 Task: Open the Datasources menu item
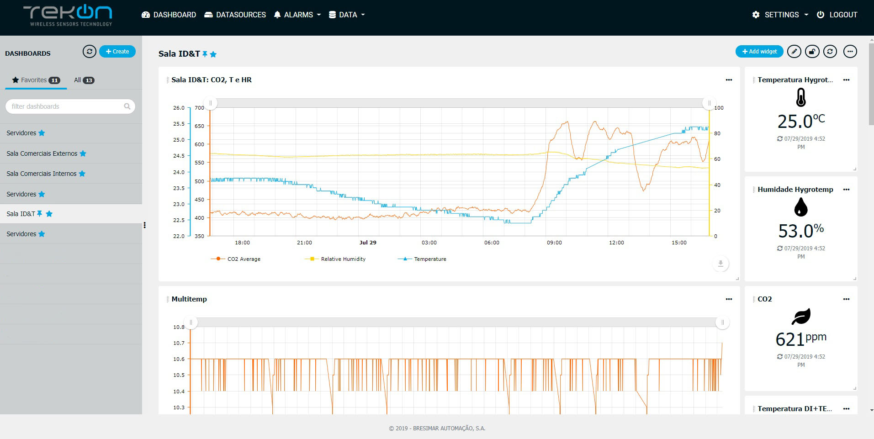235,15
